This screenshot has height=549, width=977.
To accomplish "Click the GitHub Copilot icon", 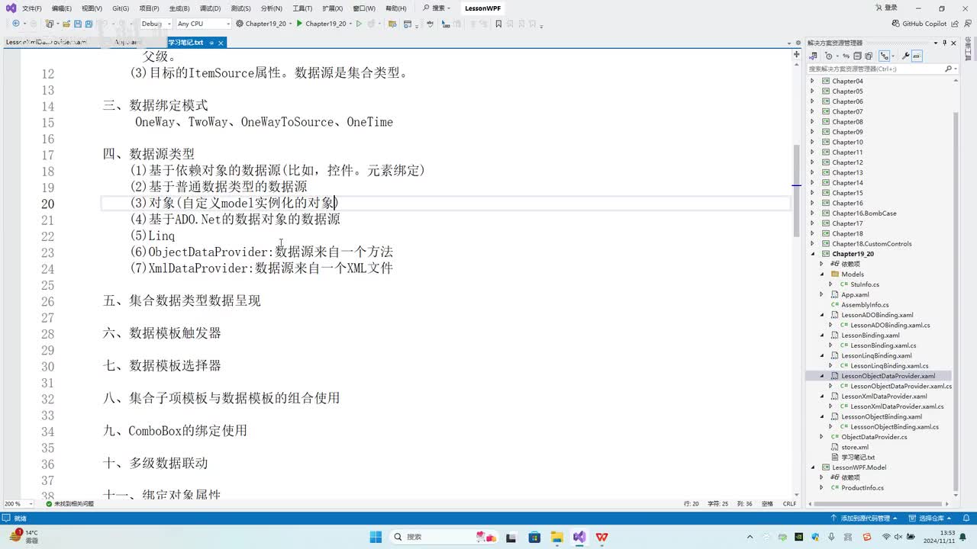I will (x=918, y=24).
